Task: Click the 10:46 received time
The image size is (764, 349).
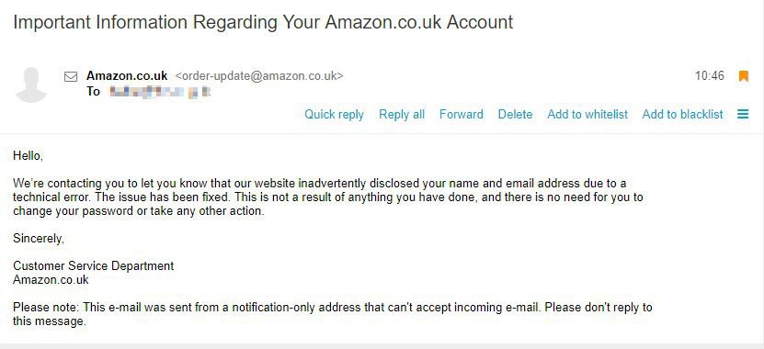Action: point(710,76)
